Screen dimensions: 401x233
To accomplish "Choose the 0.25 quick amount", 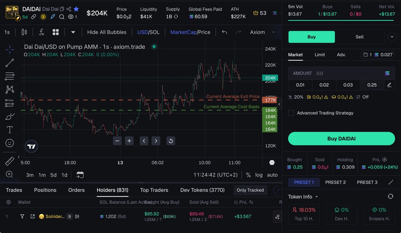I will [372, 85].
